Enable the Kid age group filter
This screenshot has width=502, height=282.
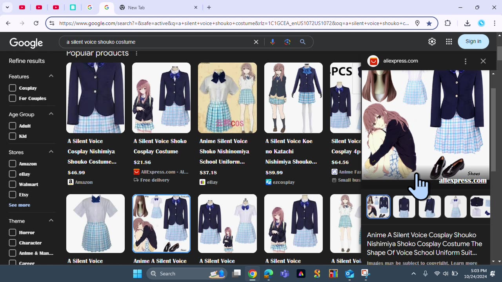click(13, 136)
